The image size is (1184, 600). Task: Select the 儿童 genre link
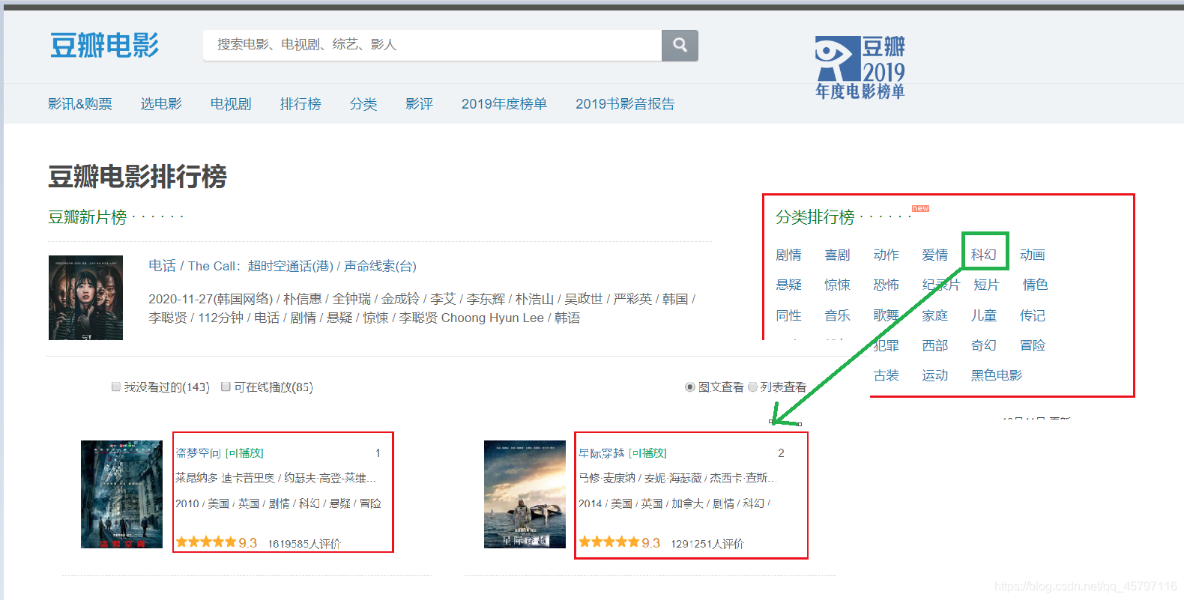click(x=983, y=315)
